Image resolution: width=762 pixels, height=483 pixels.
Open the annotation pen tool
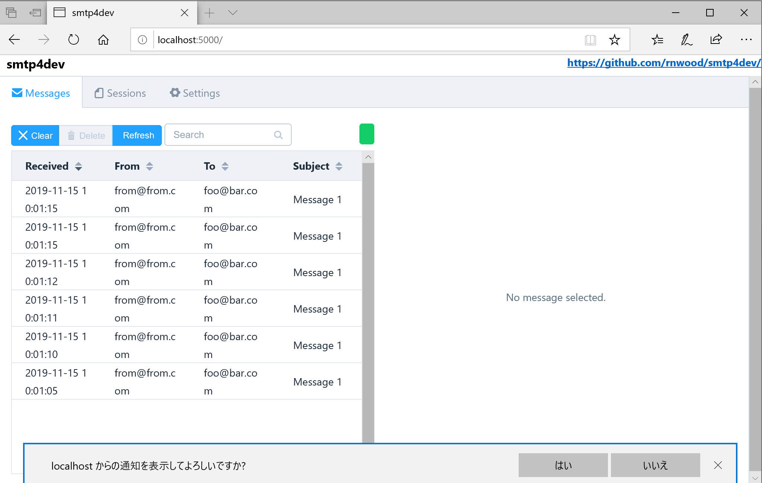(686, 39)
